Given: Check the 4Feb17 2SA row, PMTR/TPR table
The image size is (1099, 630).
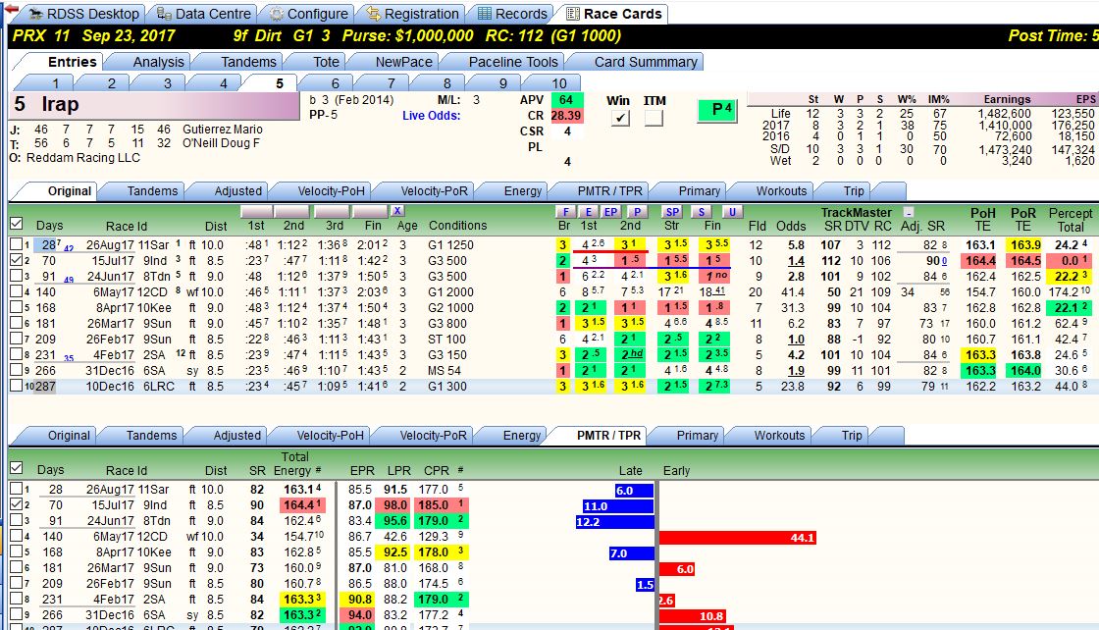Looking at the screenshot, I should tap(16, 599).
